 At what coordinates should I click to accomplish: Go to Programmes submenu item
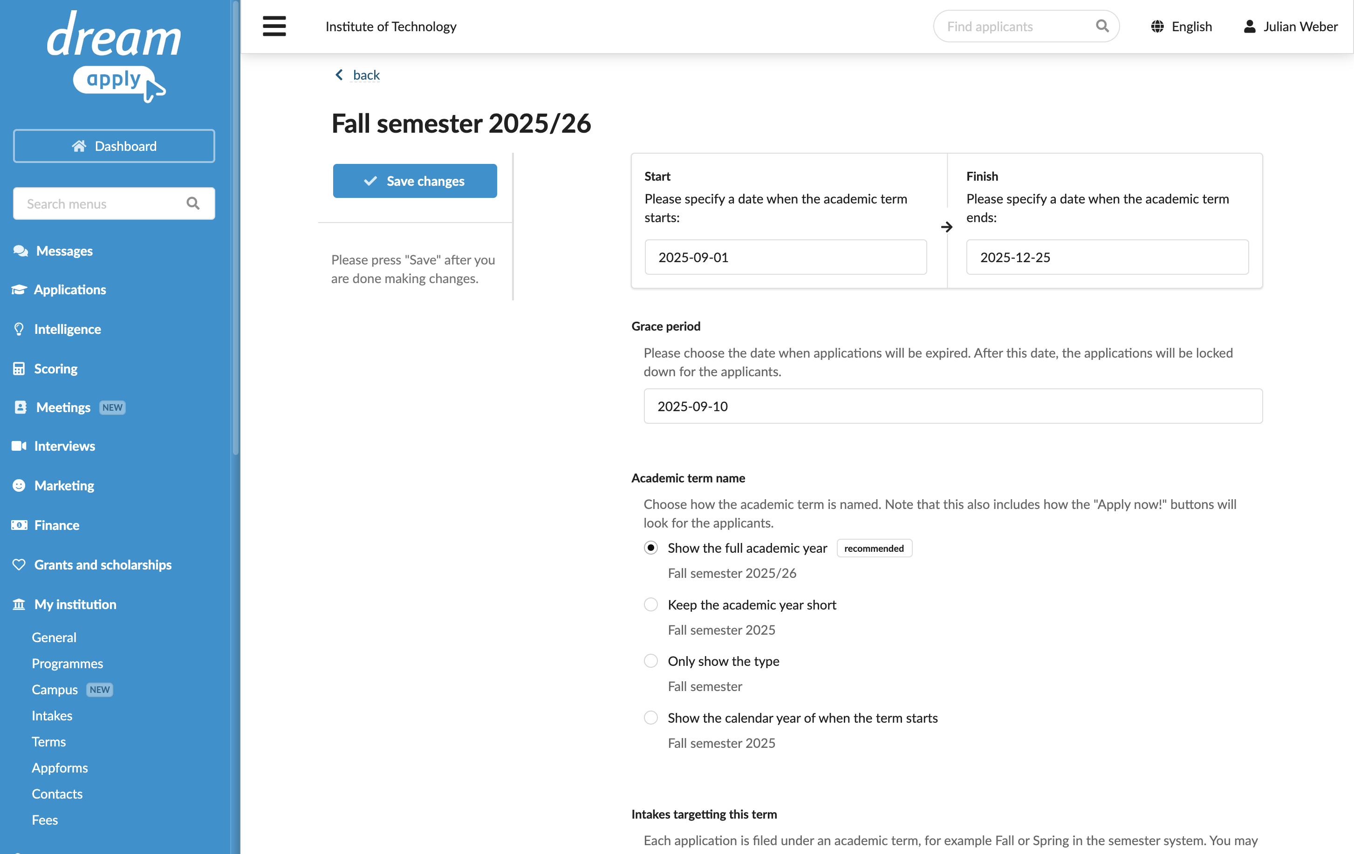pyautogui.click(x=68, y=663)
